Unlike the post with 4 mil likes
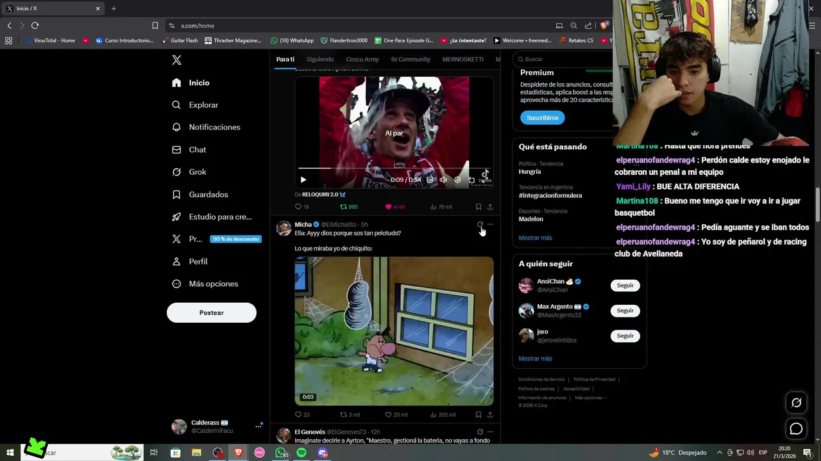This screenshot has width=821, height=461. (394, 207)
